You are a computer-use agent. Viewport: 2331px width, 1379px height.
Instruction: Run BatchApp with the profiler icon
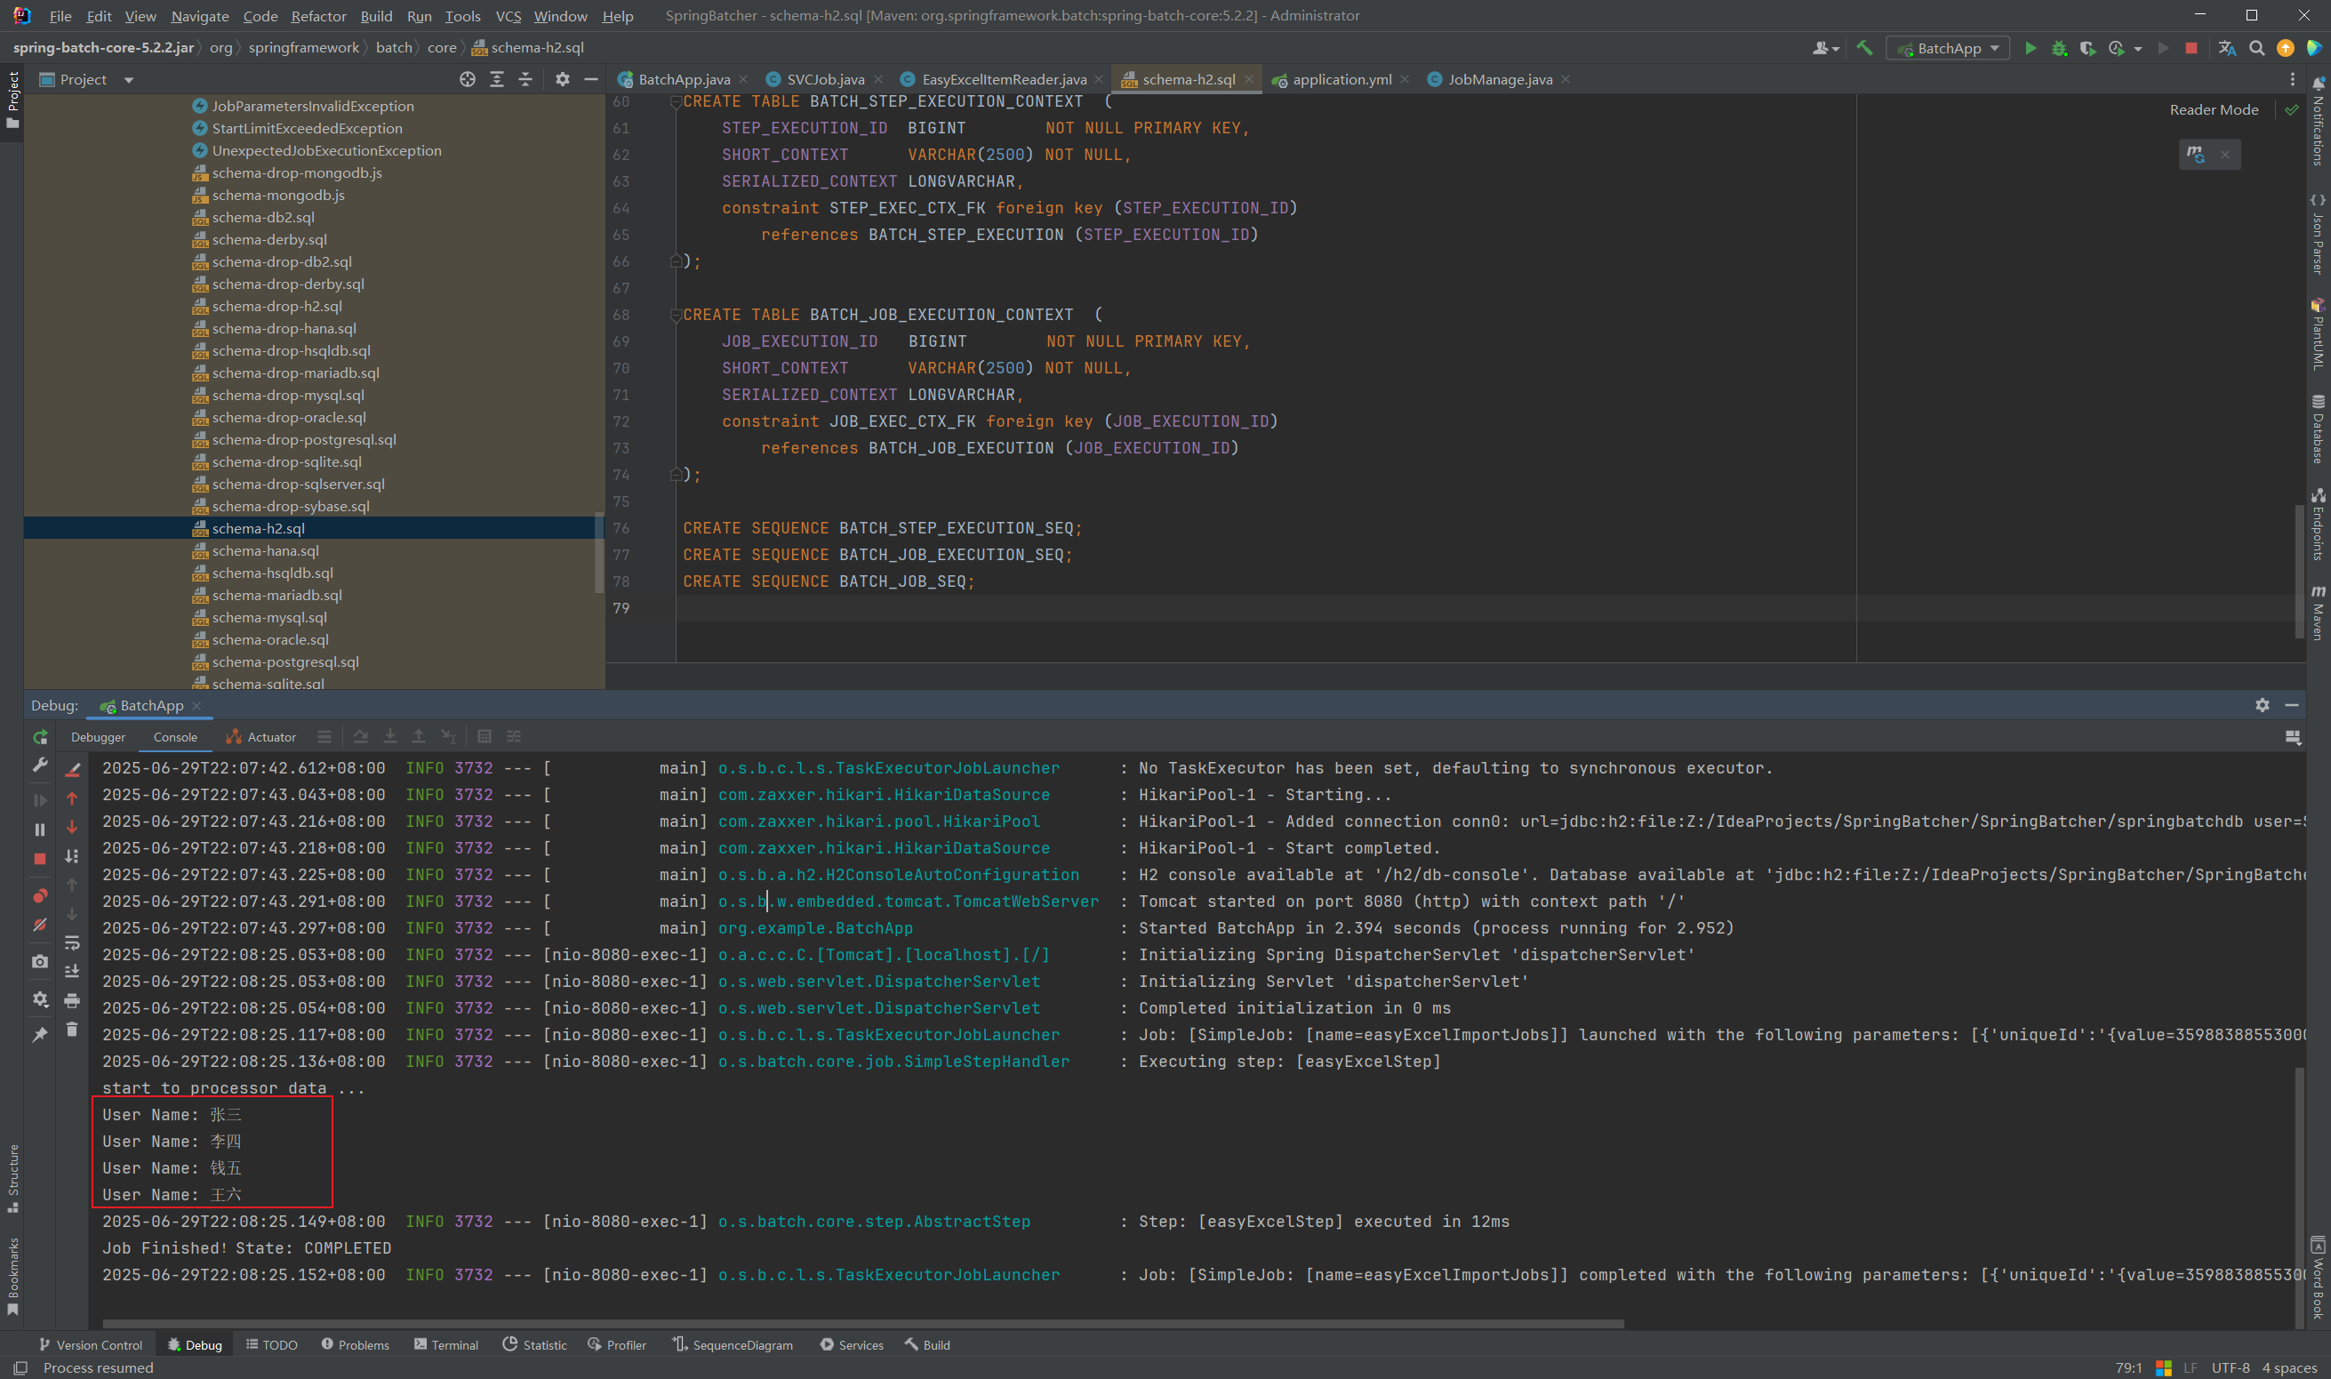tap(2117, 48)
